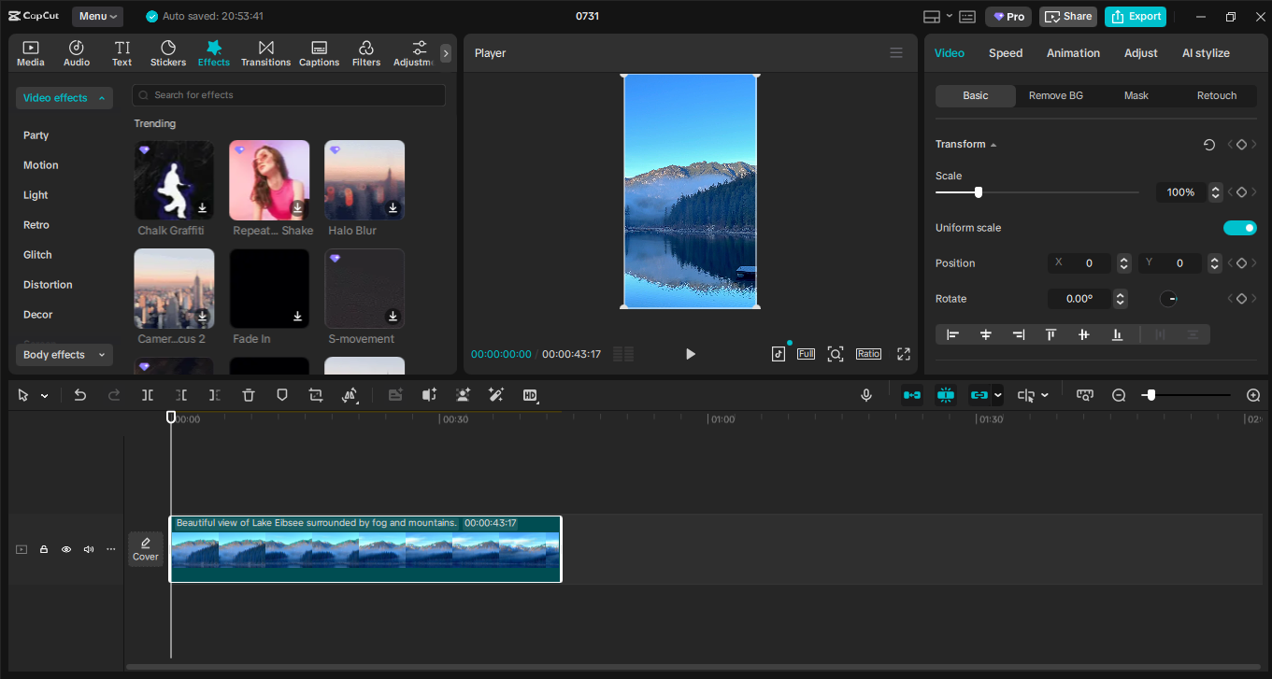1272x679 pixels.
Task: Open the Captions panel
Action: (x=319, y=52)
